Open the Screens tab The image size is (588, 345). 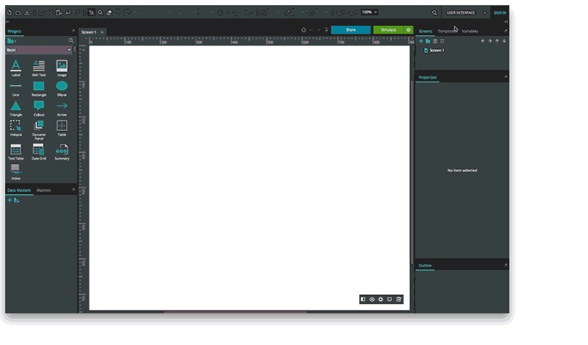coord(426,31)
